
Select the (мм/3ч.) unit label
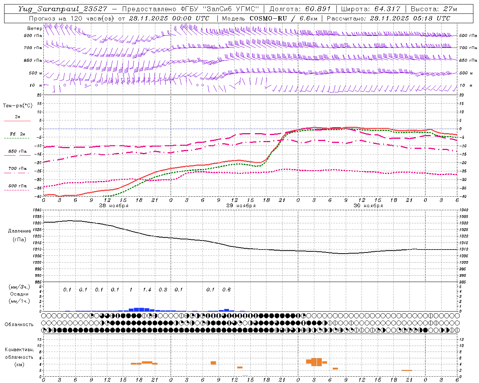pos(19,287)
